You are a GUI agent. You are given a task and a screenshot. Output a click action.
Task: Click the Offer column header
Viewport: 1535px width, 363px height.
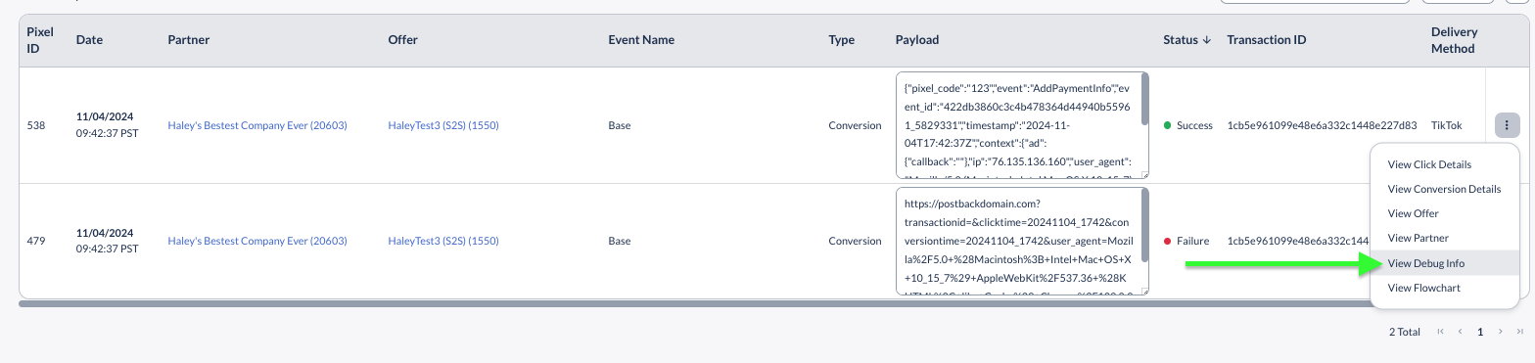[402, 40]
